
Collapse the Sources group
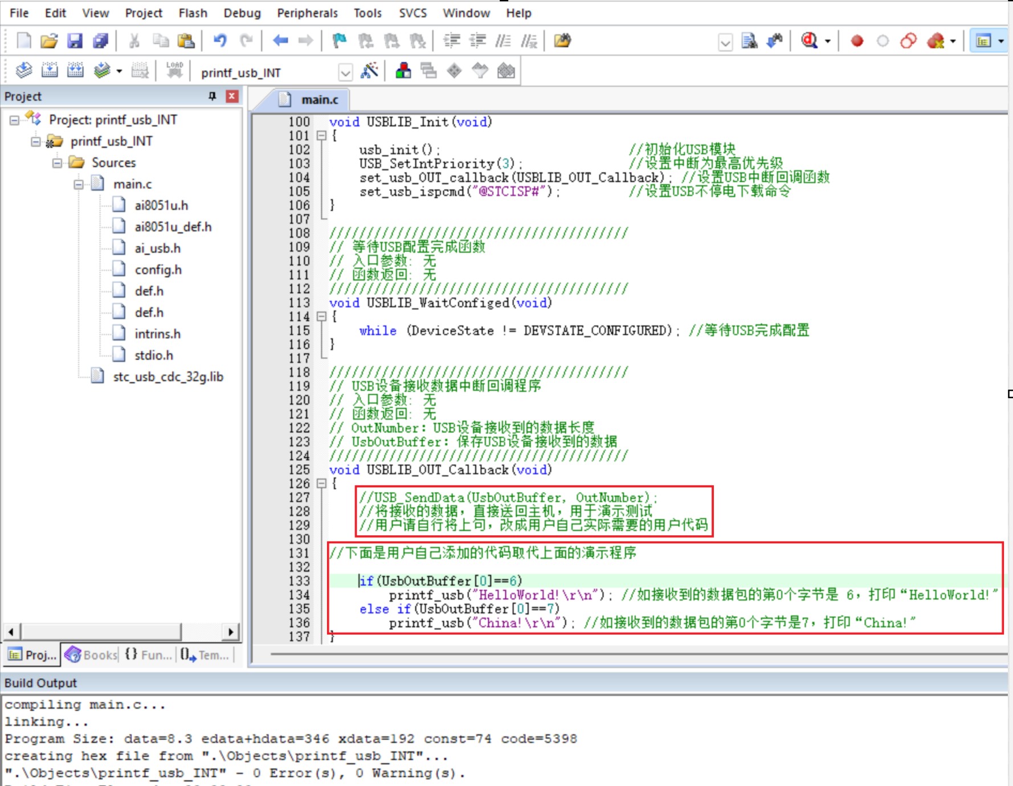[57, 163]
